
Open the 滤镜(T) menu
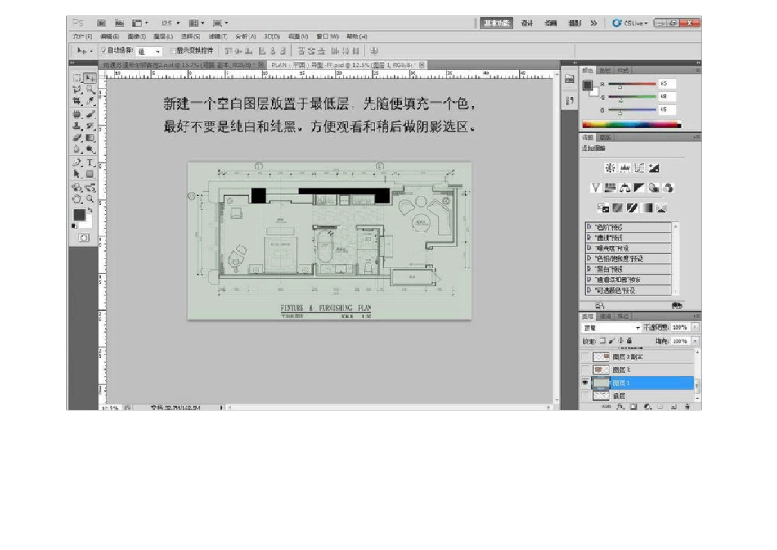pos(218,37)
